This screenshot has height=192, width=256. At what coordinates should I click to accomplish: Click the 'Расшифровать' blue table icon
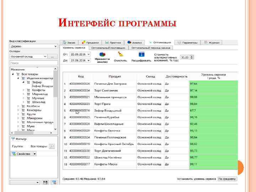142,54
